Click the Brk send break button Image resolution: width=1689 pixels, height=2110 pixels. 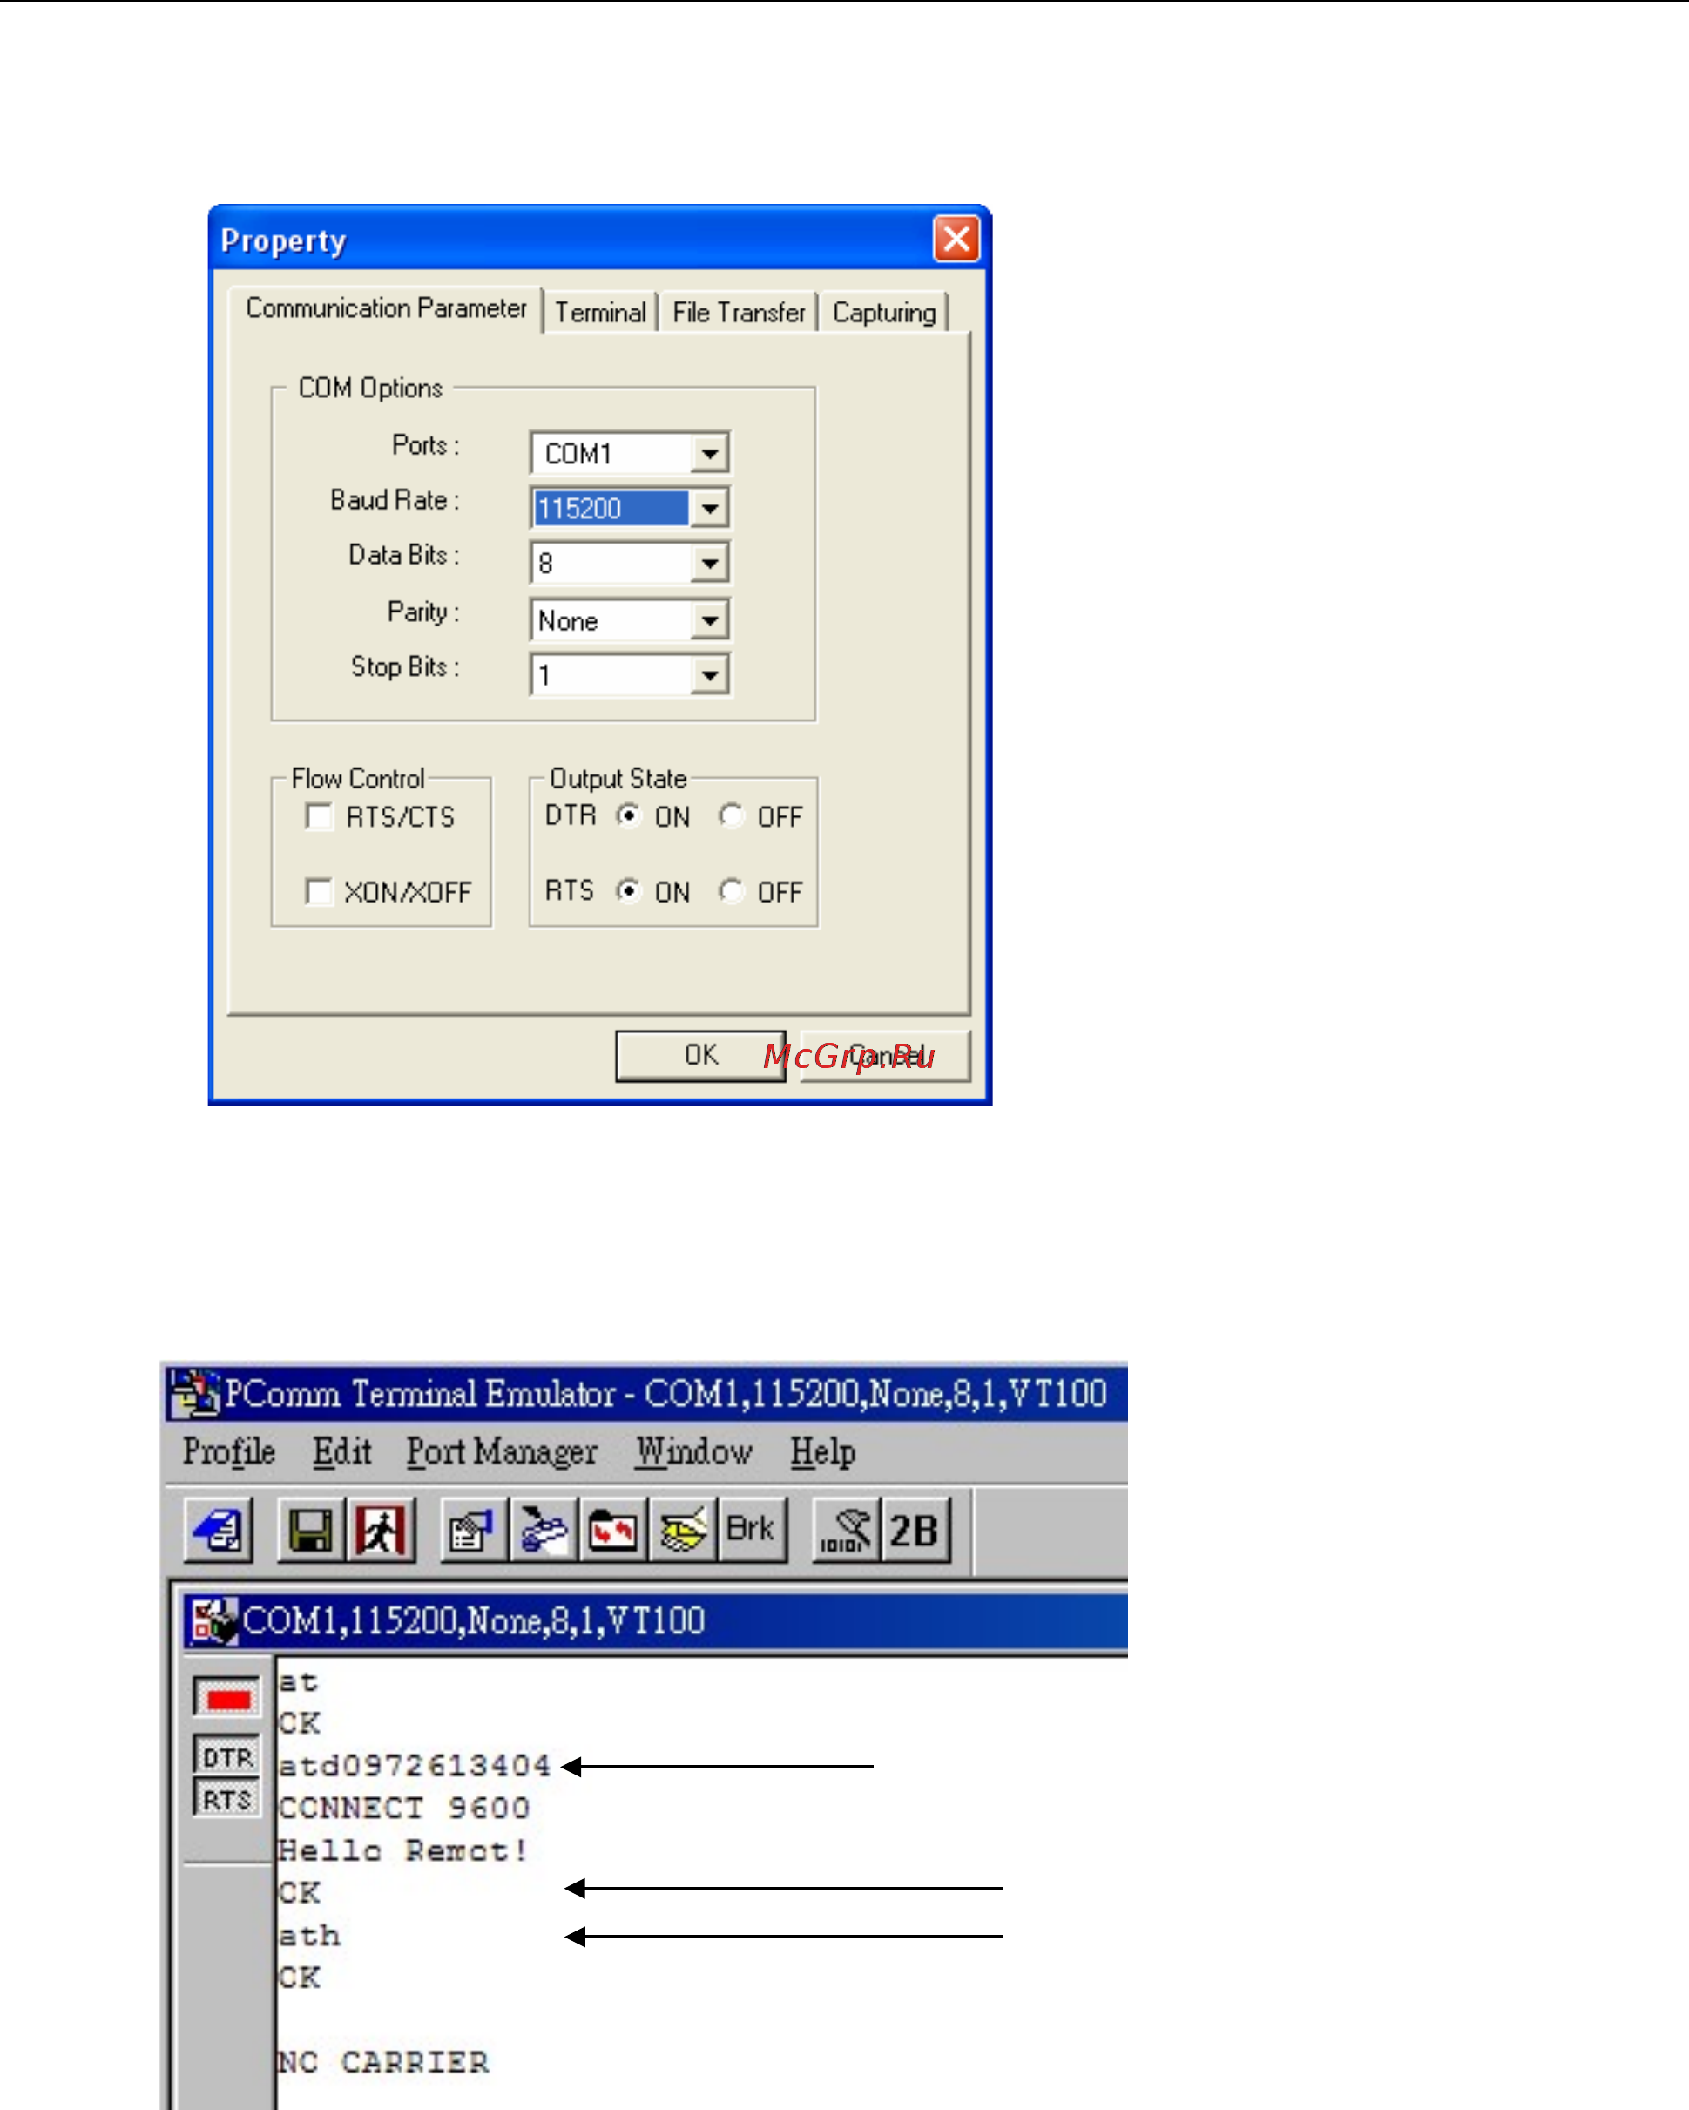pyautogui.click(x=753, y=1530)
